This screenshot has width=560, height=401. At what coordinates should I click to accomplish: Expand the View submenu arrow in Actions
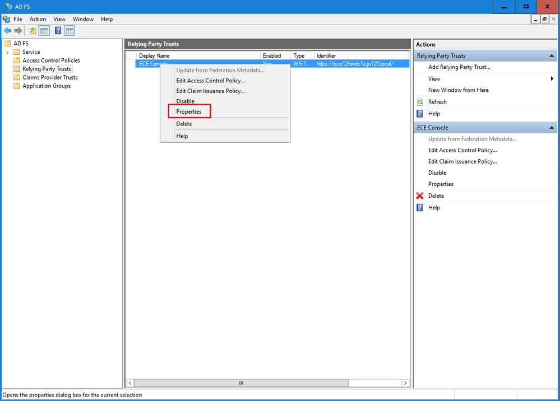click(552, 79)
